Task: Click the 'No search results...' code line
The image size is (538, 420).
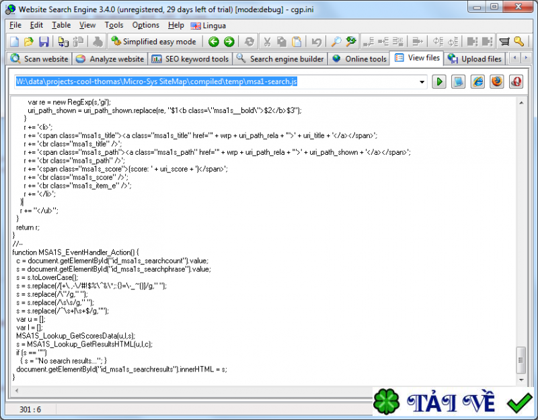Action: [x=63, y=361]
